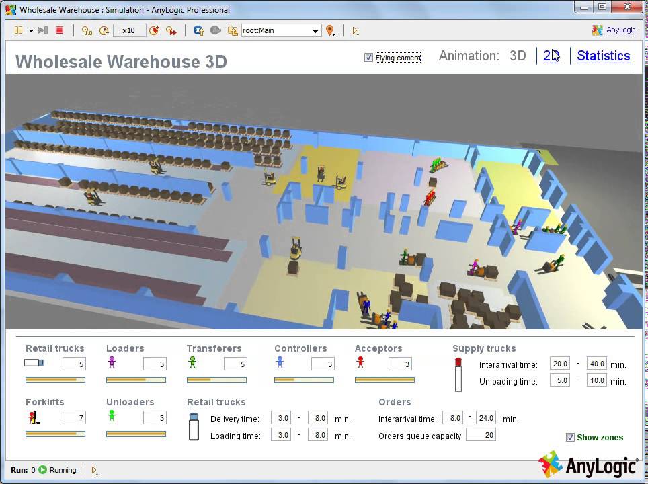Click the status bar triangle icon

94,470
